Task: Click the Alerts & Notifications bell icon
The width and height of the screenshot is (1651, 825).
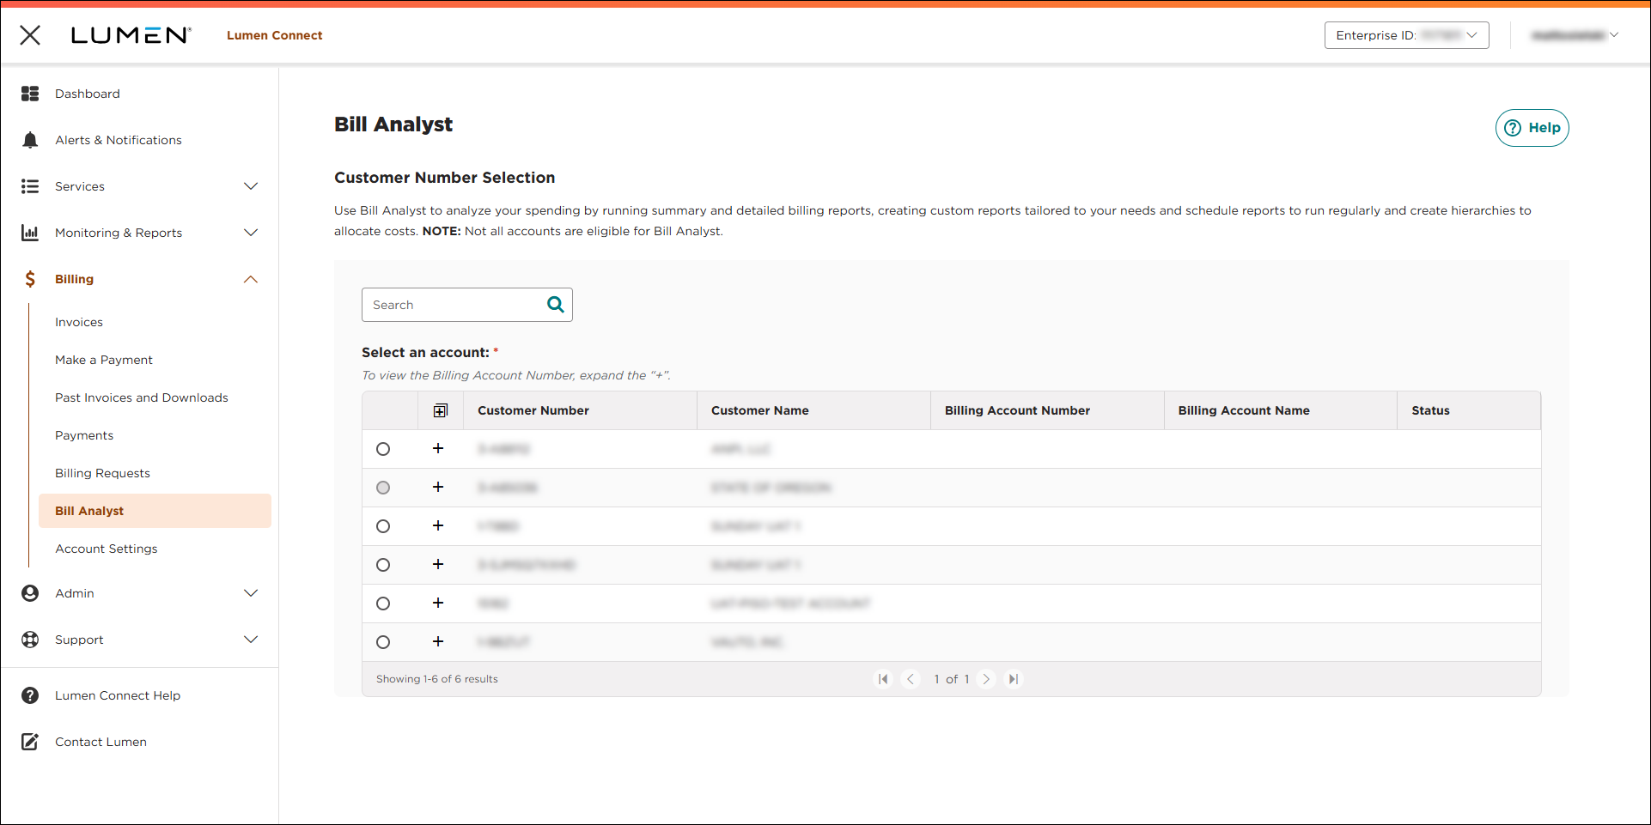Action: (x=30, y=140)
